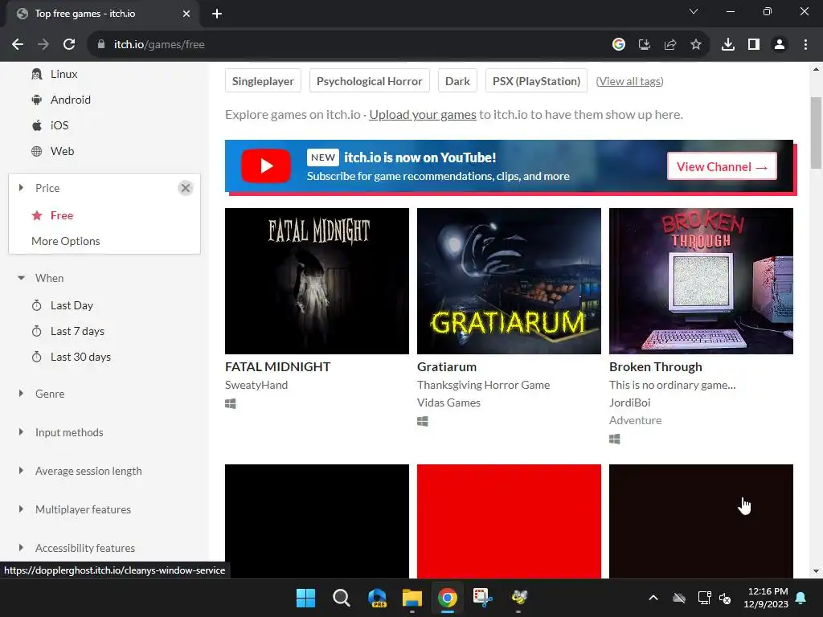
Task: Show hidden system tray icons
Action: point(653,598)
